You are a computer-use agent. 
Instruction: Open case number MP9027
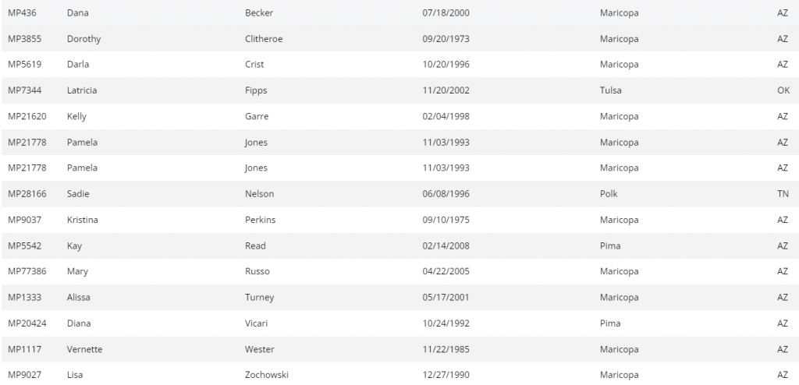(22, 375)
